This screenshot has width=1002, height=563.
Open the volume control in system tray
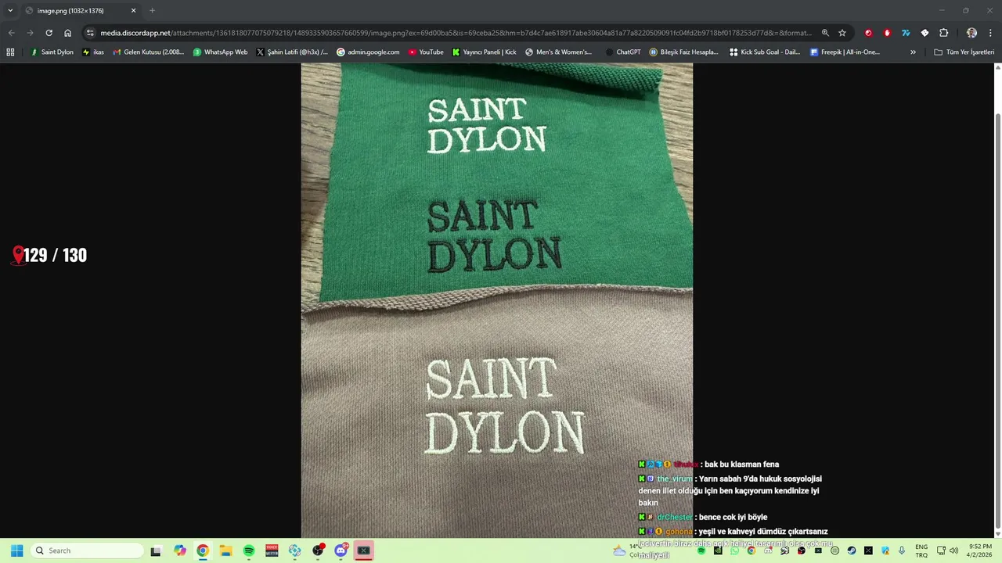pyautogui.click(x=954, y=550)
